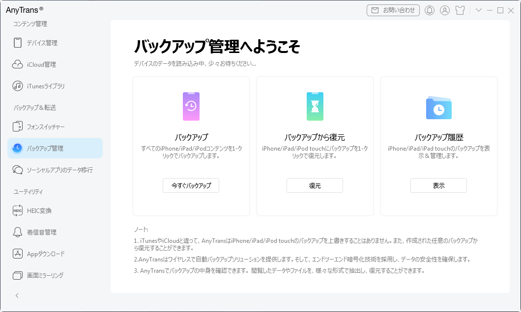Minimize the AnyTrans window
This screenshot has width=521, height=312.
(490, 10)
